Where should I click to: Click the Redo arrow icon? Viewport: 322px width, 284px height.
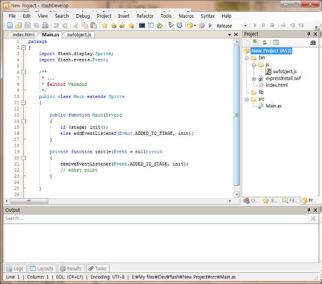65,25
